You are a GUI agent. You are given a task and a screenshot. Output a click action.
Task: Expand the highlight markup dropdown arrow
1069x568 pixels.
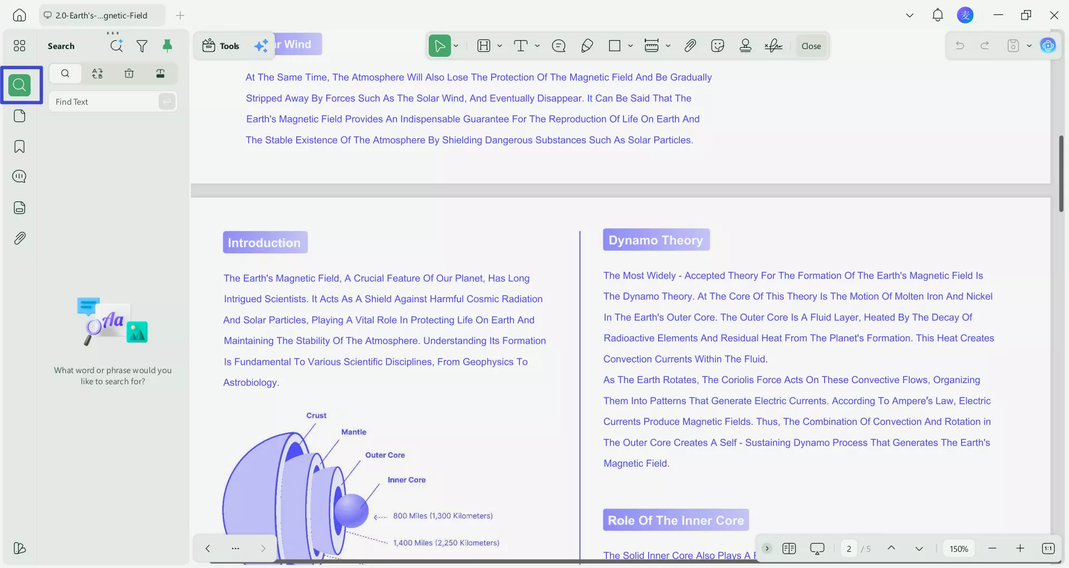pos(499,46)
